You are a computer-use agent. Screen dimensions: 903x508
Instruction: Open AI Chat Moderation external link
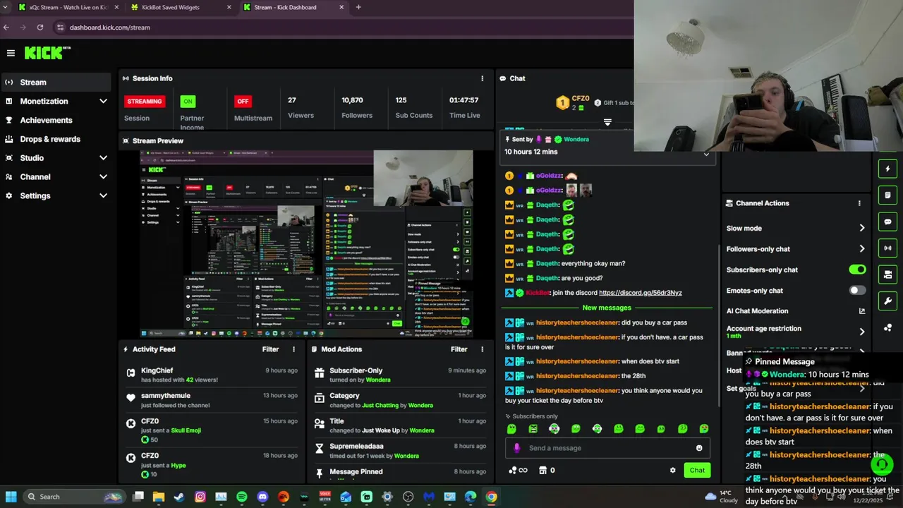point(861,311)
